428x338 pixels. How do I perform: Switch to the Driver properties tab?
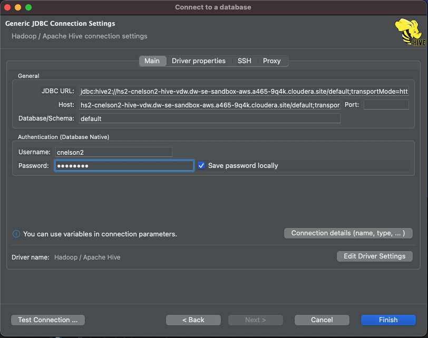[x=199, y=61]
